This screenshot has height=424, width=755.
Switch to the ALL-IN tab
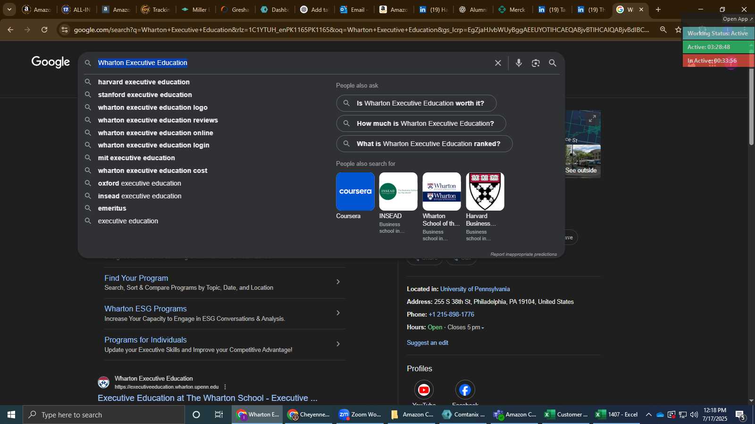(76, 9)
